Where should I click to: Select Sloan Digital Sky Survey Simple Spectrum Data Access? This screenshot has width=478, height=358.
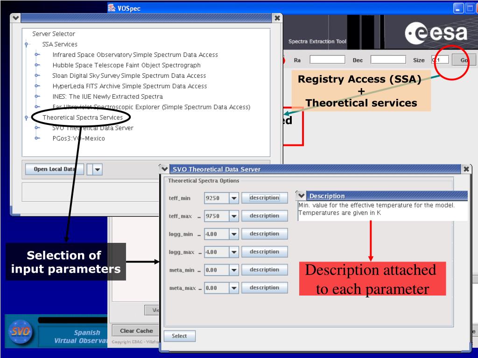129,76
